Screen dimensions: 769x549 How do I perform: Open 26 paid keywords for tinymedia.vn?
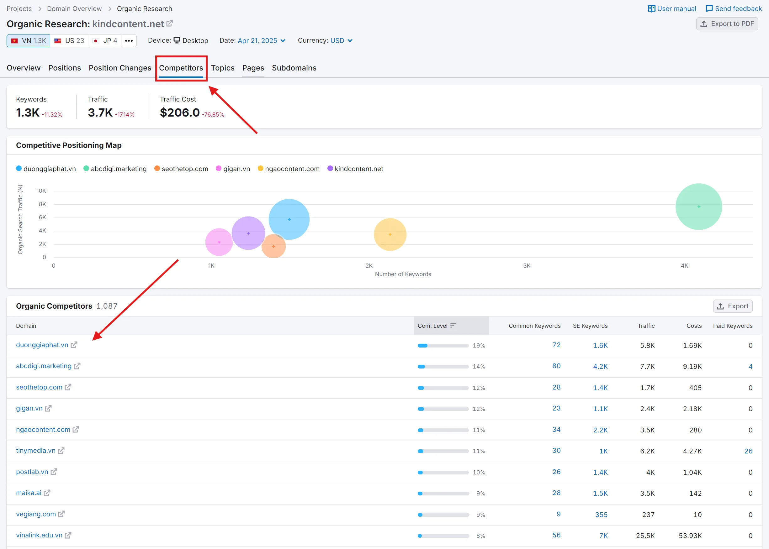748,451
